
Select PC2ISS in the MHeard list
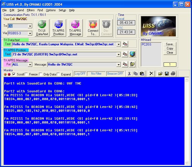[146, 44]
